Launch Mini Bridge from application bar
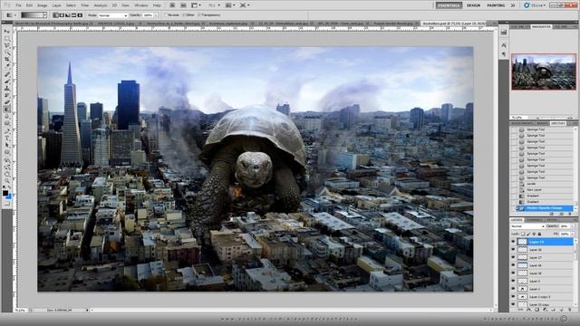Viewport: 580px width, 326px height. [183, 5]
